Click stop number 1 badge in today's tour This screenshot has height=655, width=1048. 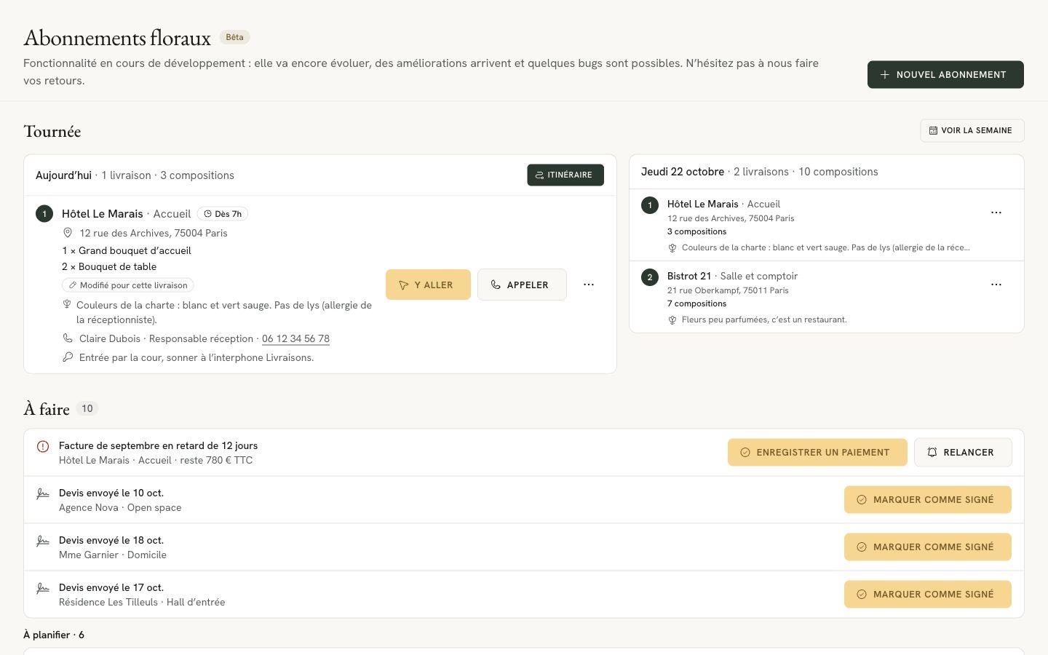tap(44, 214)
